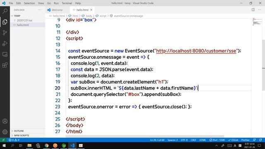The image size is (265, 149).
Task: Click the localhost:8080/customer/sse URL link
Action: 196,51
